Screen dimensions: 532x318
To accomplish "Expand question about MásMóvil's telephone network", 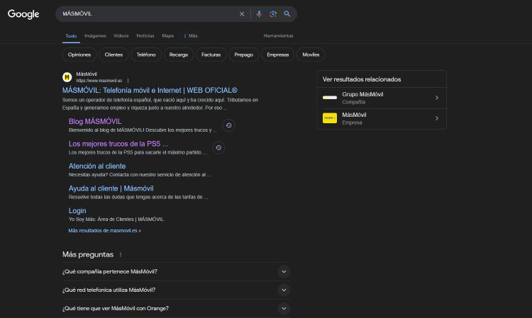I will (x=284, y=290).
